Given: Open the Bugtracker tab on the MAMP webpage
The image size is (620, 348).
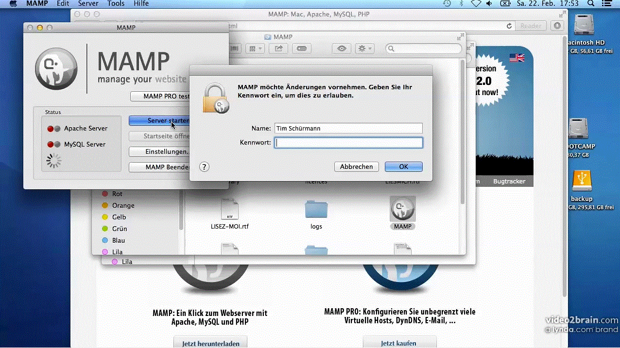Looking at the screenshot, I should click(509, 181).
